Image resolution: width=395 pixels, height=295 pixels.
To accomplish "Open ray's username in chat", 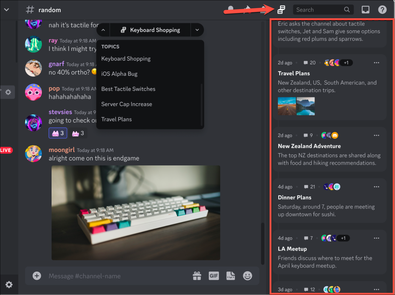I will [53, 41].
